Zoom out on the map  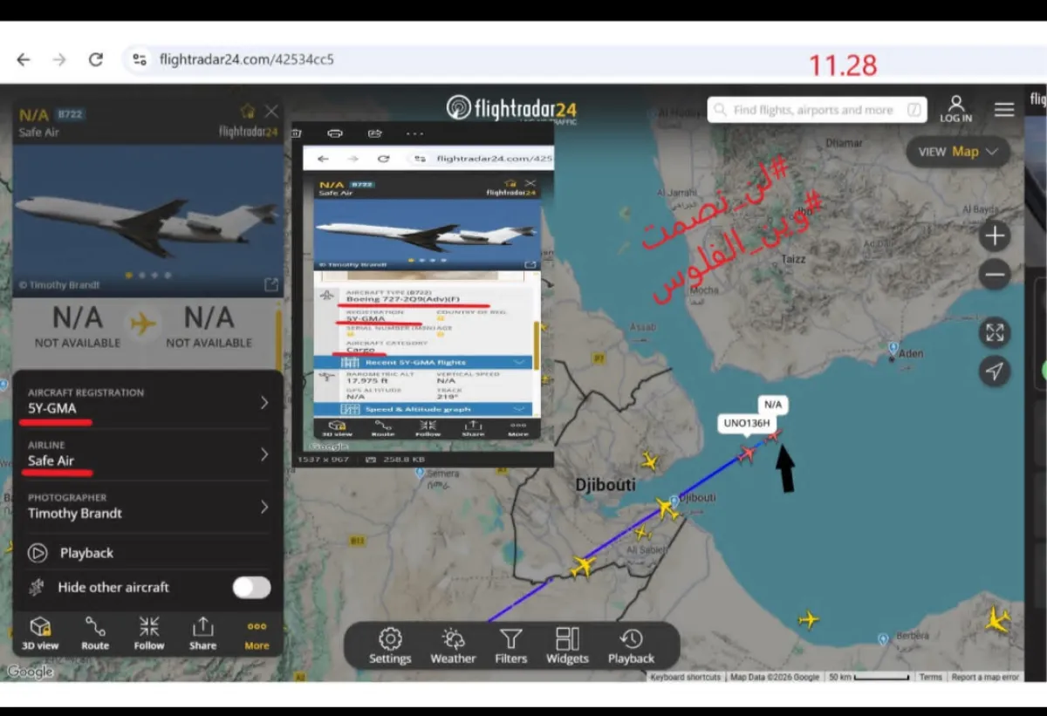click(994, 275)
